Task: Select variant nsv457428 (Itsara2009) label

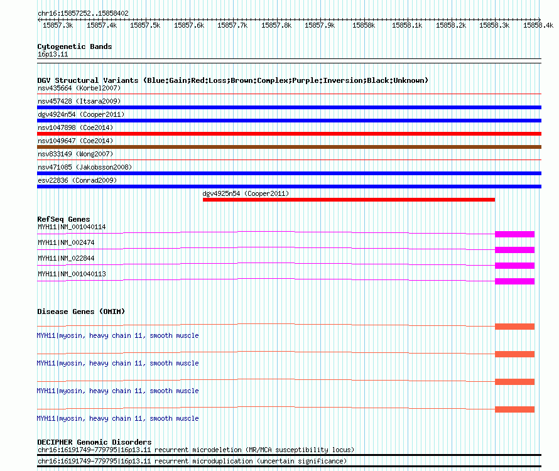Action: pos(79,101)
